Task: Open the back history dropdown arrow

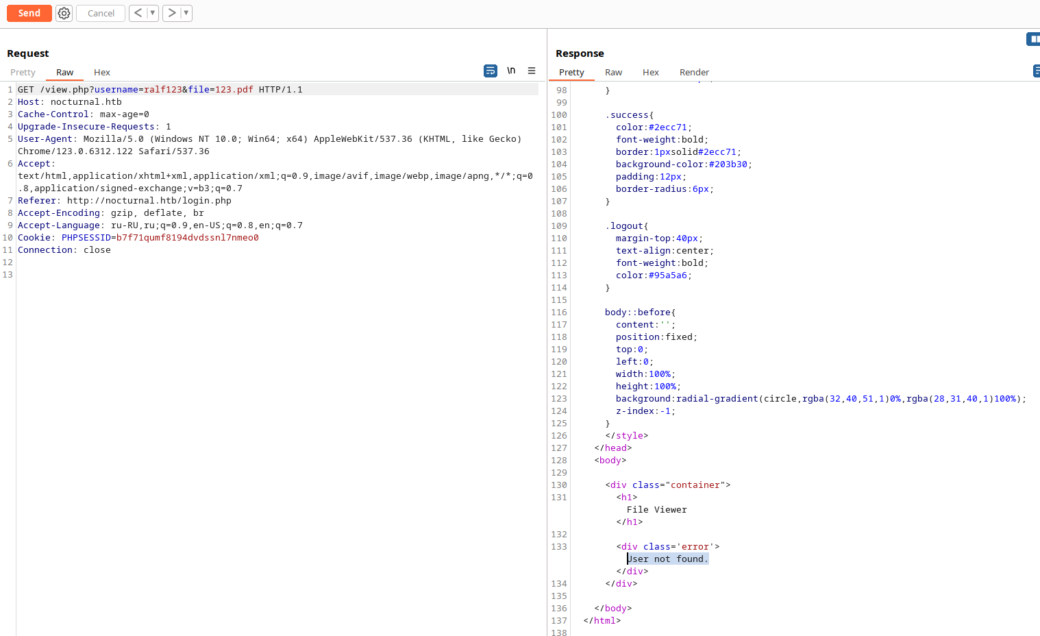Action: (153, 13)
